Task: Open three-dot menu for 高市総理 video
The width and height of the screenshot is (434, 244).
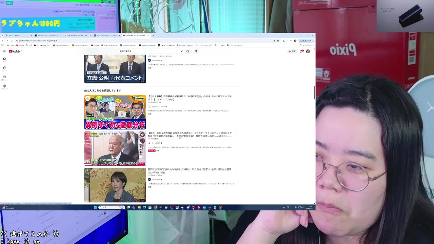Action: tap(236, 169)
